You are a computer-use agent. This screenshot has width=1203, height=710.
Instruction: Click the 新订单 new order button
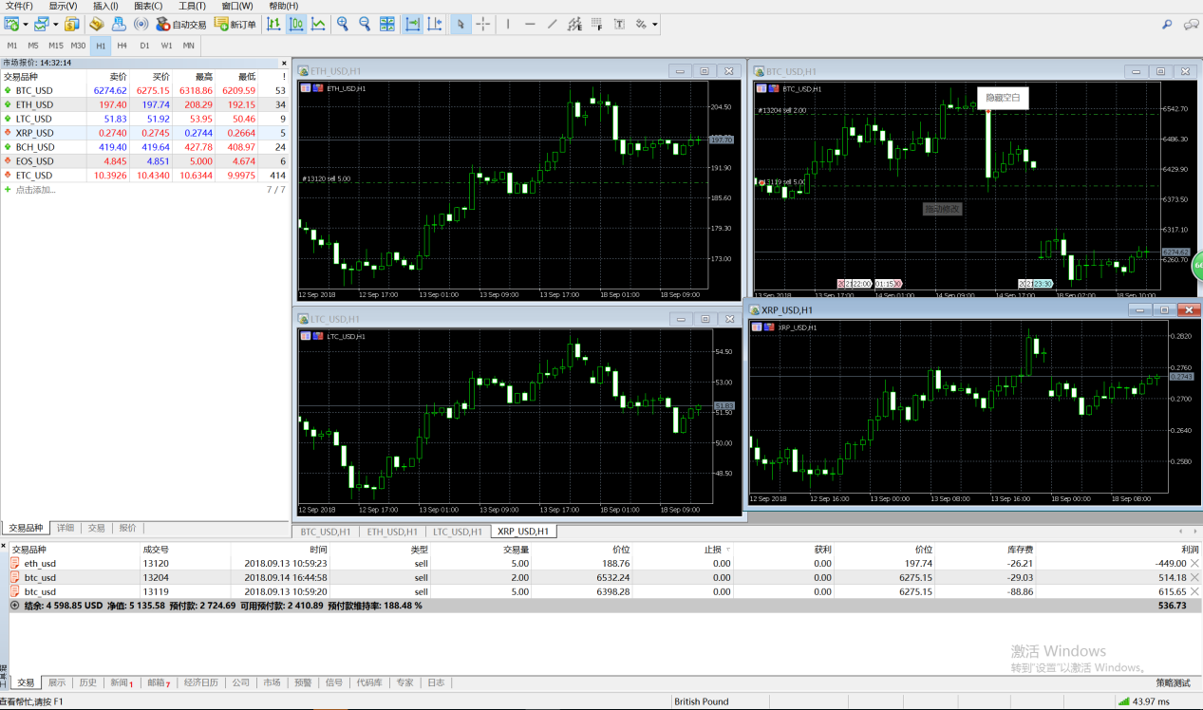coord(235,24)
